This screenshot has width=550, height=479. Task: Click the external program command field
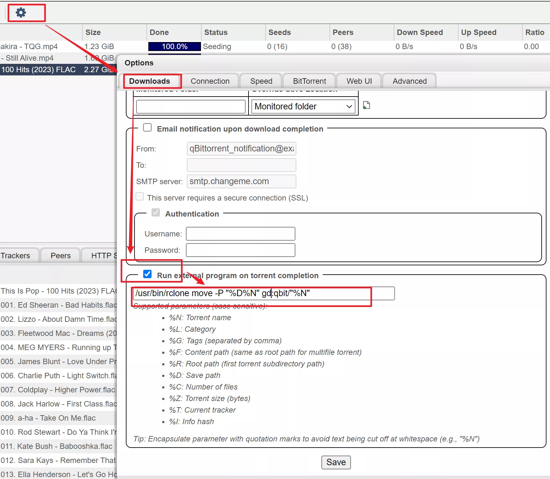(263, 293)
